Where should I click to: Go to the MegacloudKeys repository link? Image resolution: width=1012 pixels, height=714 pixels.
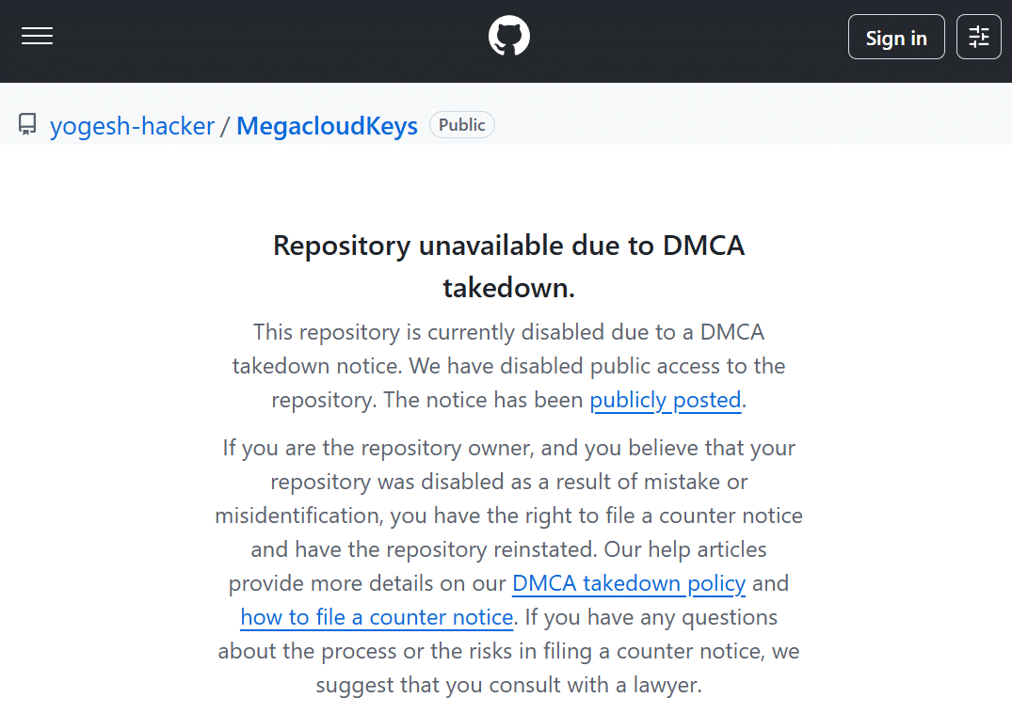pos(327,126)
